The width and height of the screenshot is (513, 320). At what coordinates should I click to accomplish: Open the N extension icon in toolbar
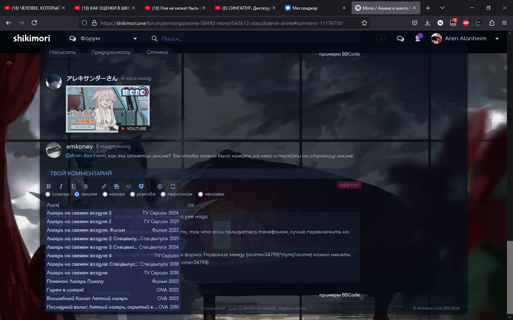pyautogui.click(x=440, y=23)
